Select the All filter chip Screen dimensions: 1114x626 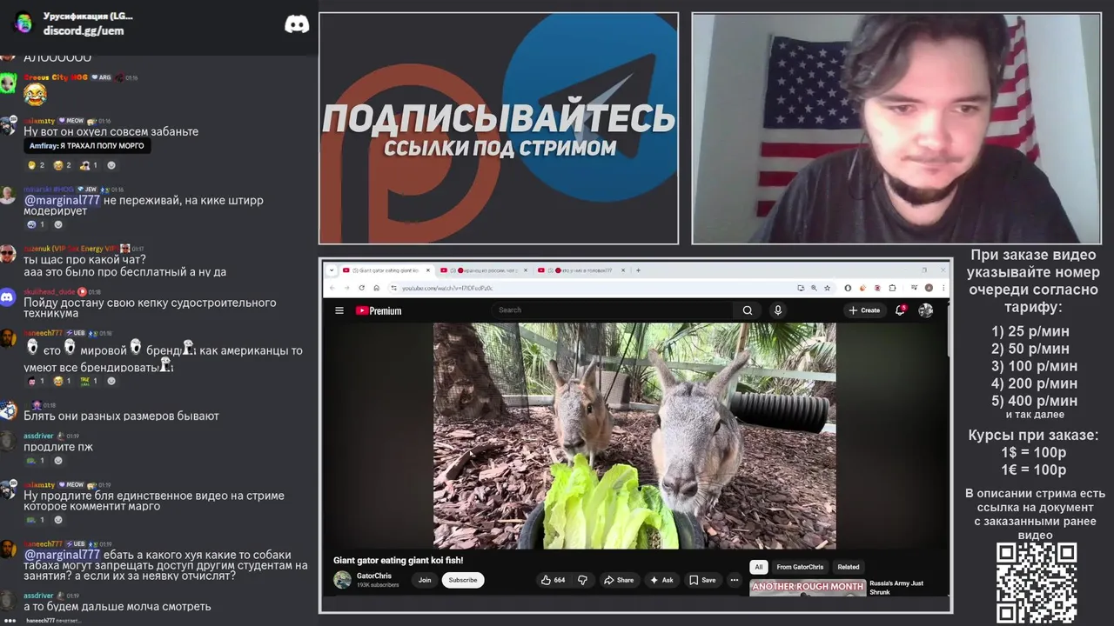click(758, 567)
